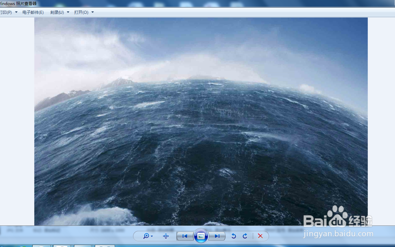The width and height of the screenshot is (395, 247).
Task: Open the 打开(O) menu
Action: coord(81,12)
